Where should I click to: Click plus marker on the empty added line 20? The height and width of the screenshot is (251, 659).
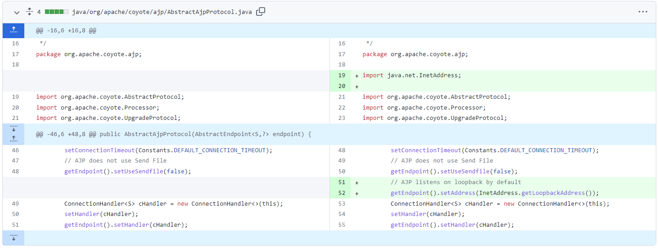(357, 86)
